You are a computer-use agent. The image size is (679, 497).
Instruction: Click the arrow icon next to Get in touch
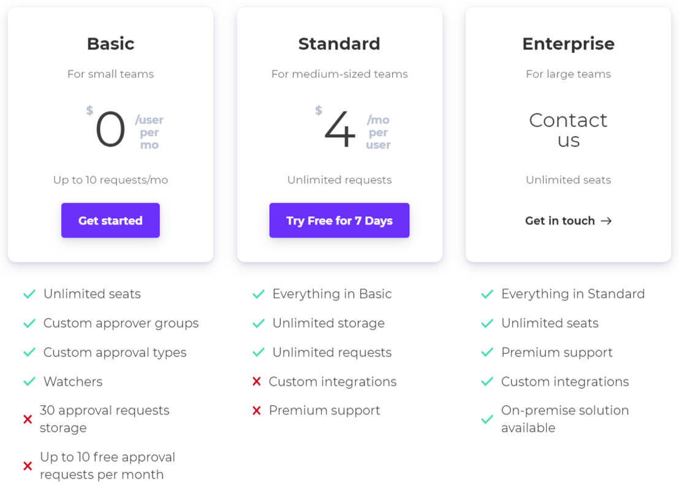point(606,221)
